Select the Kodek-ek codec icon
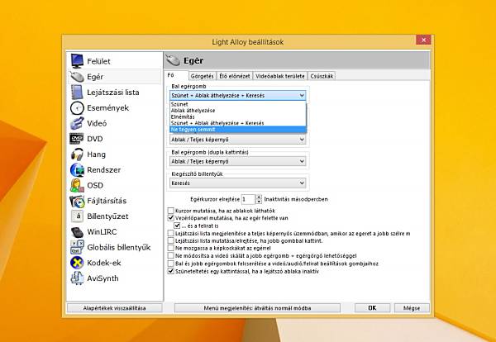496x342 pixels. 77,263
